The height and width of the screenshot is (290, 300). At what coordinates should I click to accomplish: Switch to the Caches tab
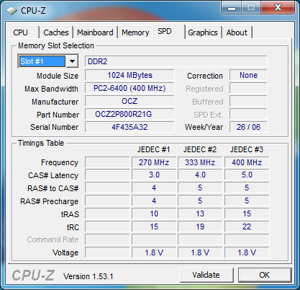56,32
